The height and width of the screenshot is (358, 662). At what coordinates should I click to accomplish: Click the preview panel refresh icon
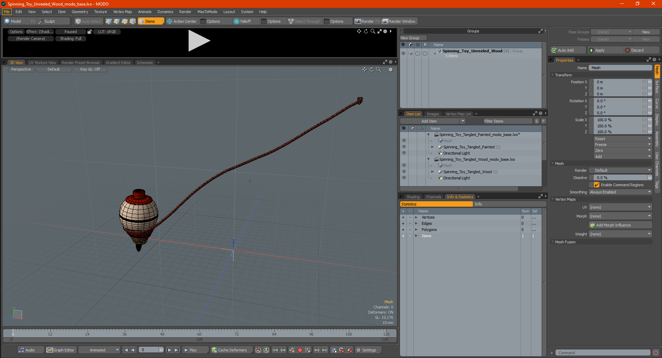tap(366, 31)
